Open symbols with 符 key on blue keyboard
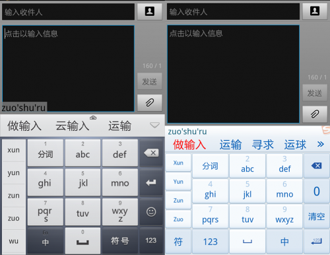 178,242
